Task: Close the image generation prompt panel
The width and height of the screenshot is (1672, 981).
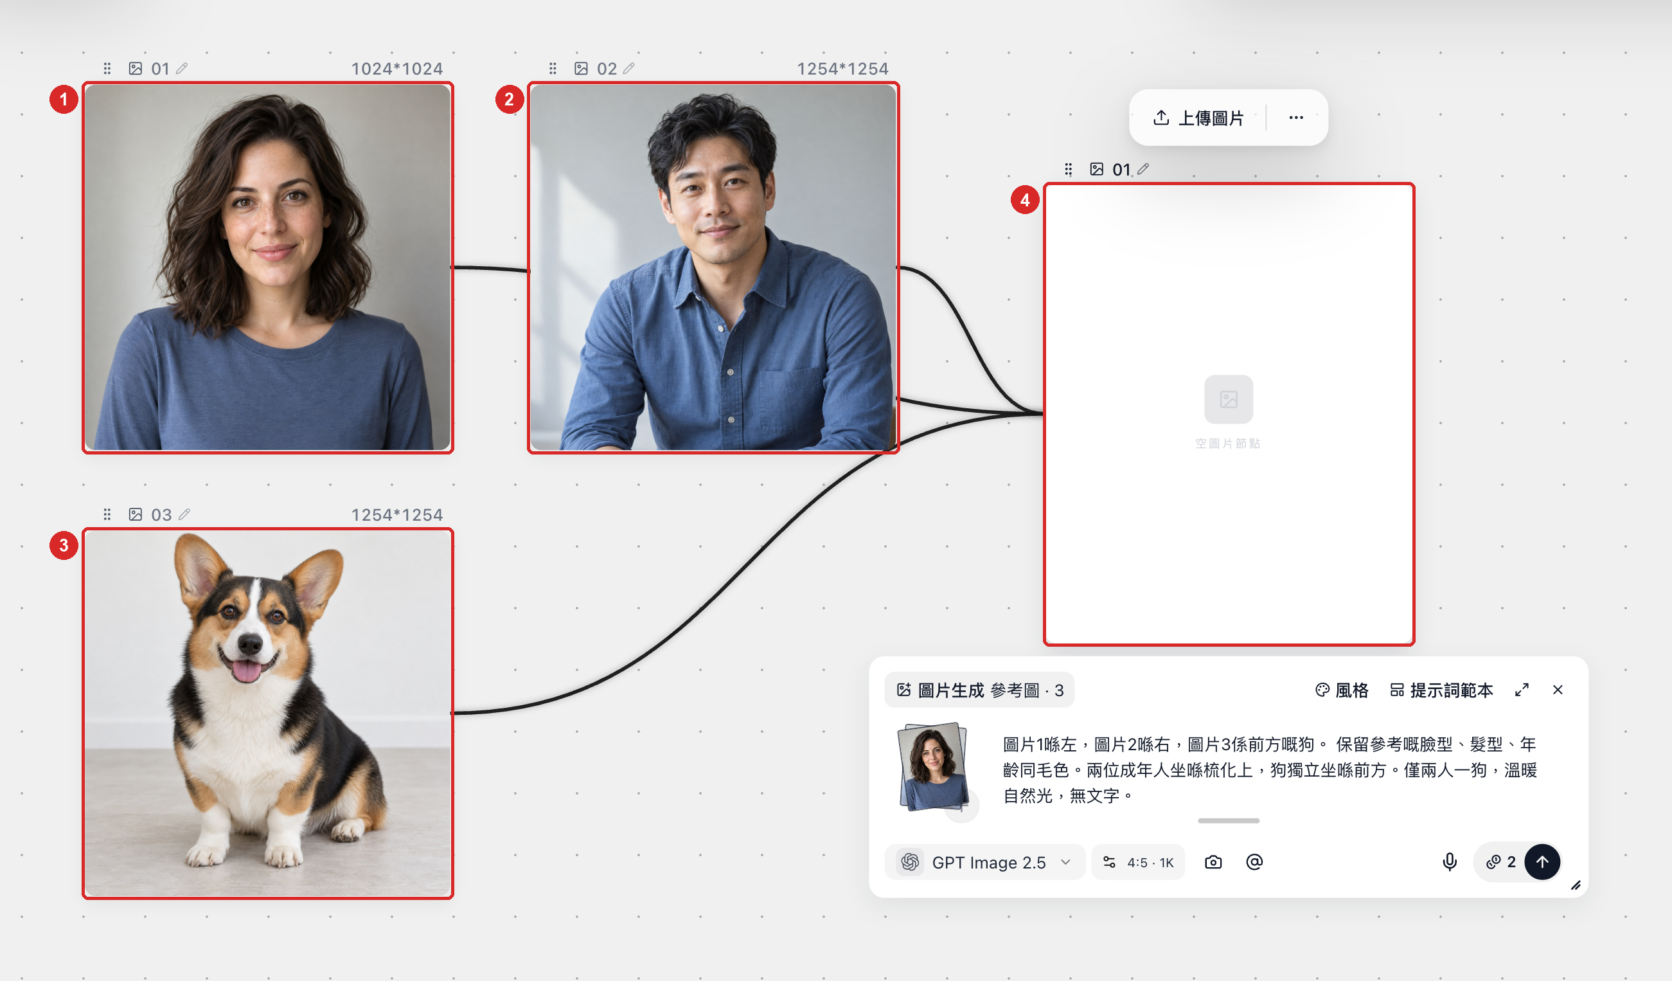Action: click(x=1558, y=690)
